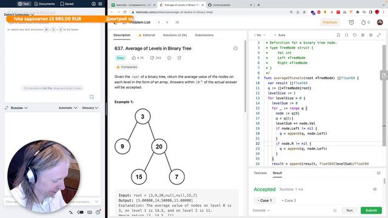This screenshot has width=388, height=218.
Task: Open the translator hamburger menu
Action: 100,4
